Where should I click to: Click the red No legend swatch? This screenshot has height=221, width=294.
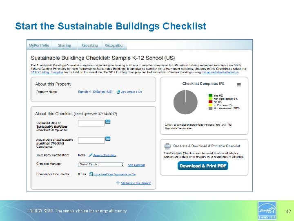pos(210,102)
